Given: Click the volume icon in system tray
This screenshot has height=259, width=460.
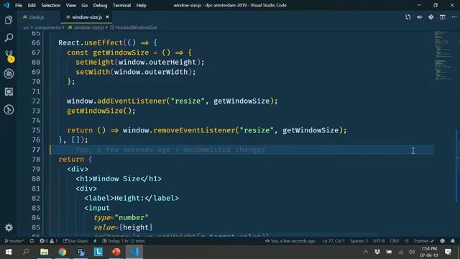Looking at the screenshot, I should point(412,252).
